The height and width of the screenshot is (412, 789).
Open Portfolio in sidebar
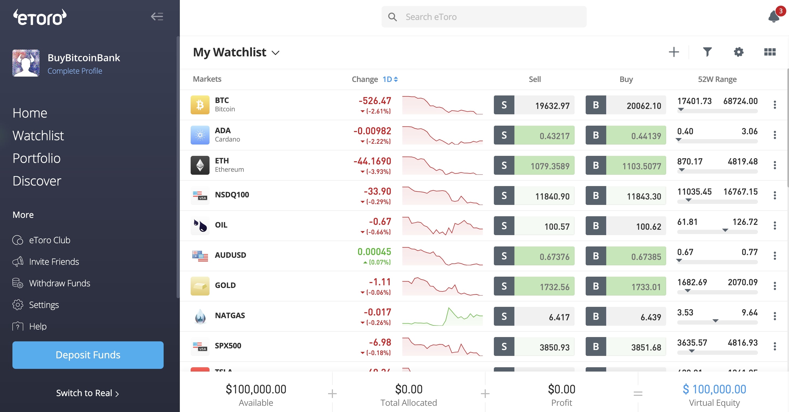coord(36,159)
